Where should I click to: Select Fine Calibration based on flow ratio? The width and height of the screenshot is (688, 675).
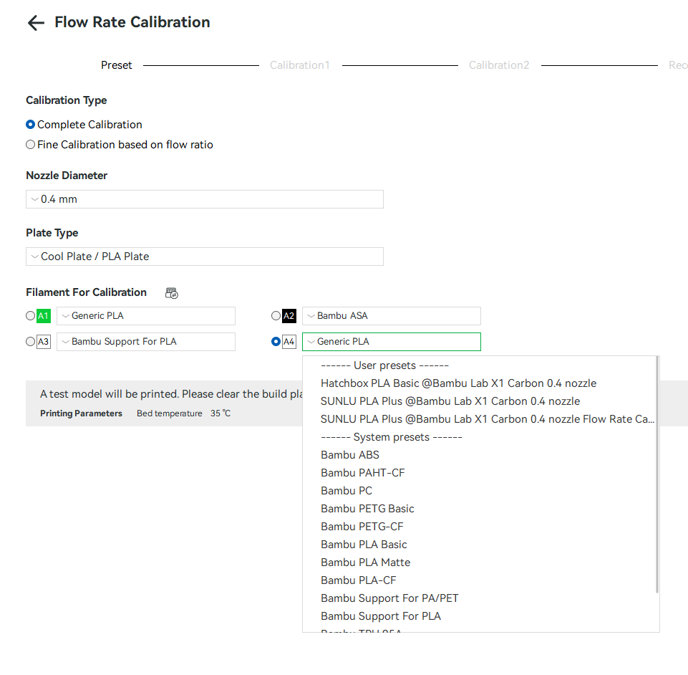tap(30, 144)
